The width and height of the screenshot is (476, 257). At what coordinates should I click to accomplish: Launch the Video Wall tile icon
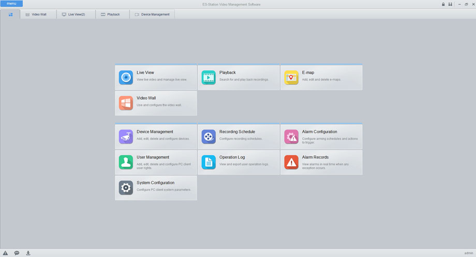pyautogui.click(x=126, y=103)
